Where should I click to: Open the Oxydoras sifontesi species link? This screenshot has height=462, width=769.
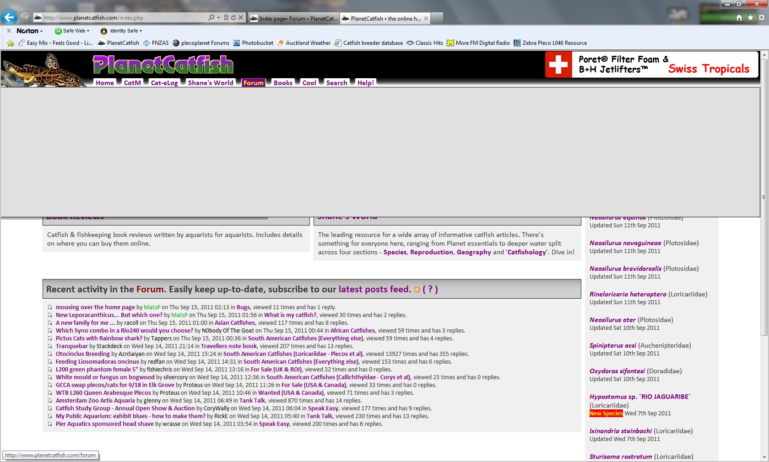[x=617, y=371]
